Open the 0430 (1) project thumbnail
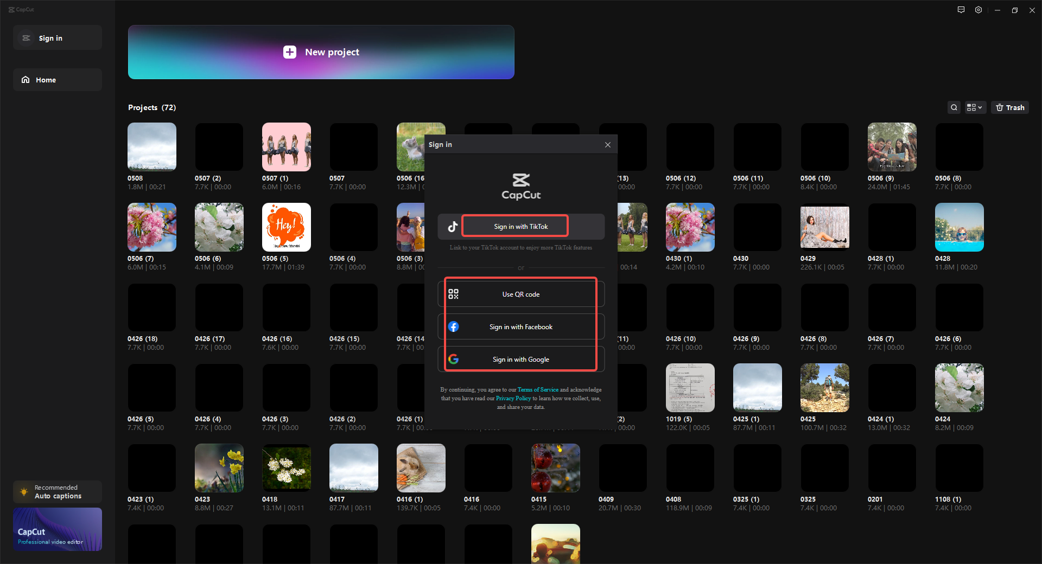Viewport: 1042px width, 564px height. coord(690,227)
